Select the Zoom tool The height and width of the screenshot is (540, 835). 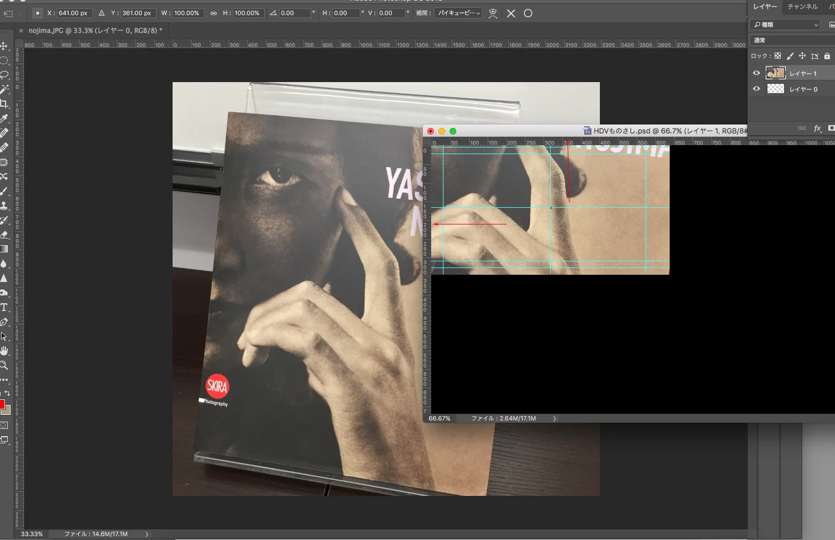click(x=4, y=365)
